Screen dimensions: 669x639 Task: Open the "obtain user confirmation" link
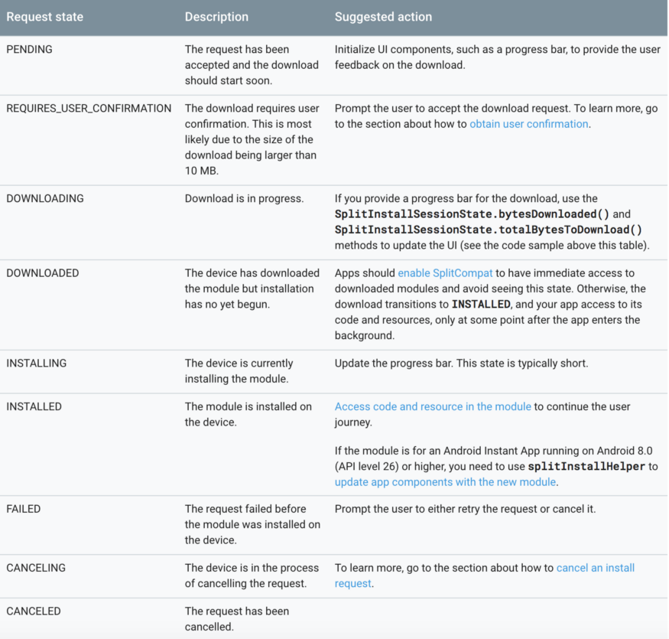click(x=529, y=124)
